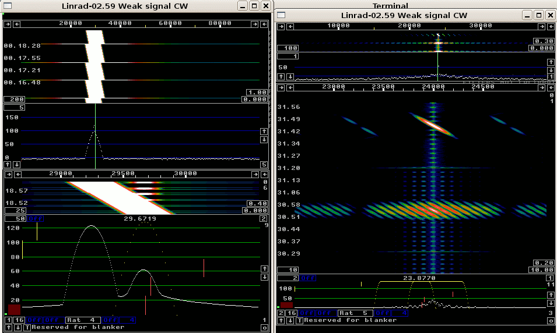Click up arrow below the left spectrum's 0 label
This screenshot has height=333, width=557.
(x=8, y=165)
